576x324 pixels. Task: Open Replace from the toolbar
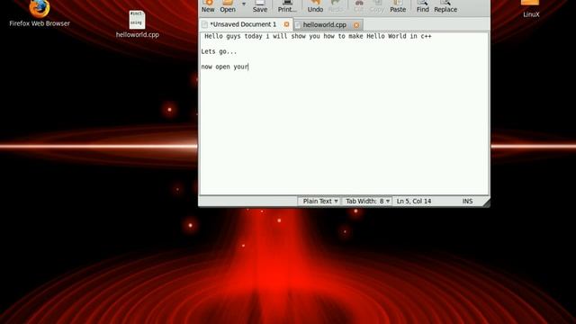coord(445,6)
